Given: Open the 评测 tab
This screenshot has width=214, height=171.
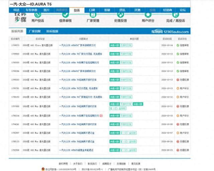Looking at the screenshot, I should [x=137, y=10].
